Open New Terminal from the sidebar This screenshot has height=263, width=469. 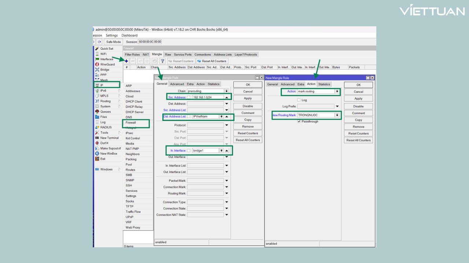click(109, 138)
